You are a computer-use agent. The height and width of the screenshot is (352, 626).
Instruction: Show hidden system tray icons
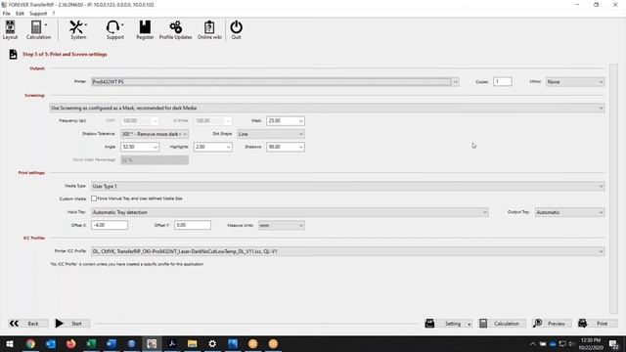pos(532,344)
